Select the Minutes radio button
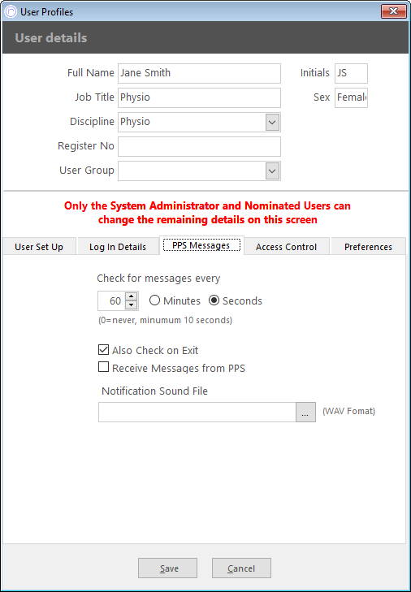 coord(154,301)
